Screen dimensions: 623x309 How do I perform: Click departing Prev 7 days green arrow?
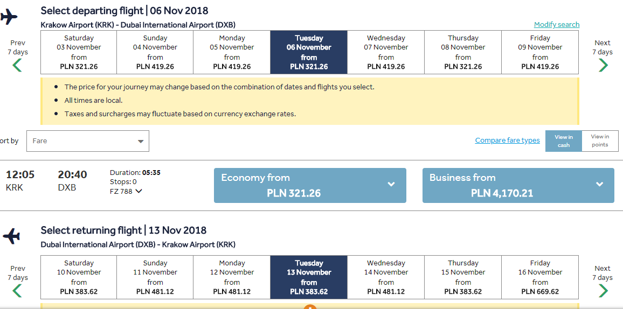(17, 65)
